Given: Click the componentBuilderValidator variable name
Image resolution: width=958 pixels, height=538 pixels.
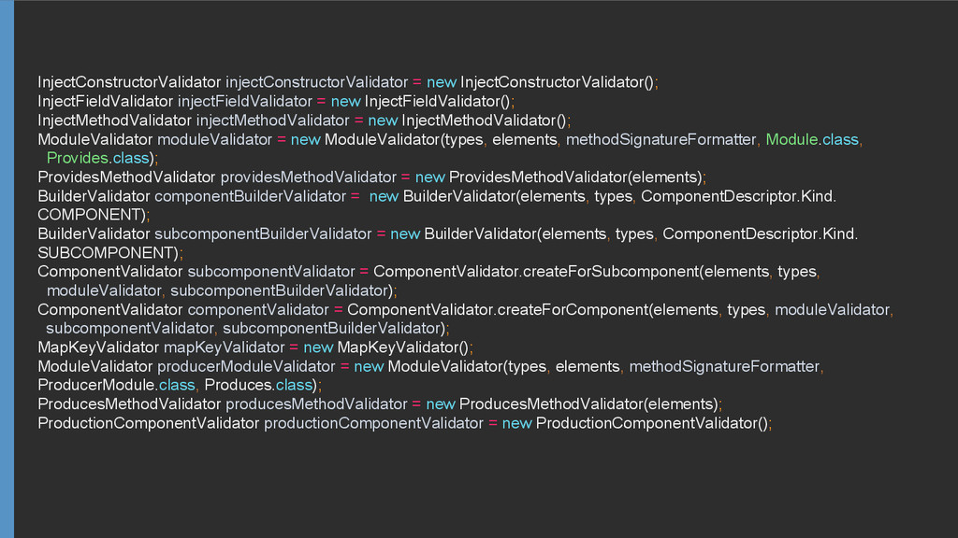Looking at the screenshot, I should tap(250, 196).
